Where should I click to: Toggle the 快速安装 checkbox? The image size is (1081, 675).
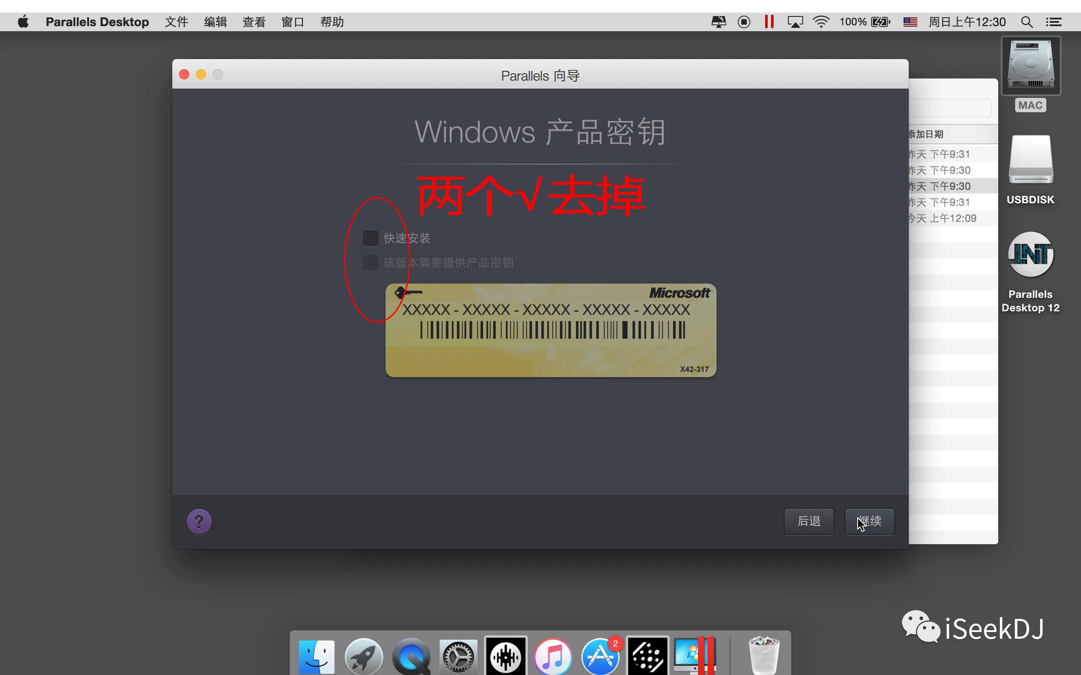click(x=370, y=238)
